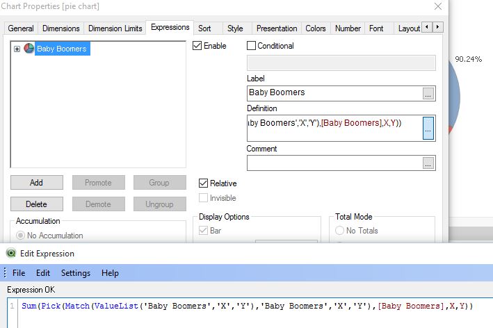
Task: Switch to the Dimension Limits tab
Action: click(x=115, y=28)
